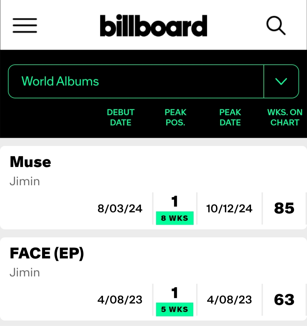Expand the chart dropdown chevron arrow
307x326 pixels.
[x=281, y=81]
